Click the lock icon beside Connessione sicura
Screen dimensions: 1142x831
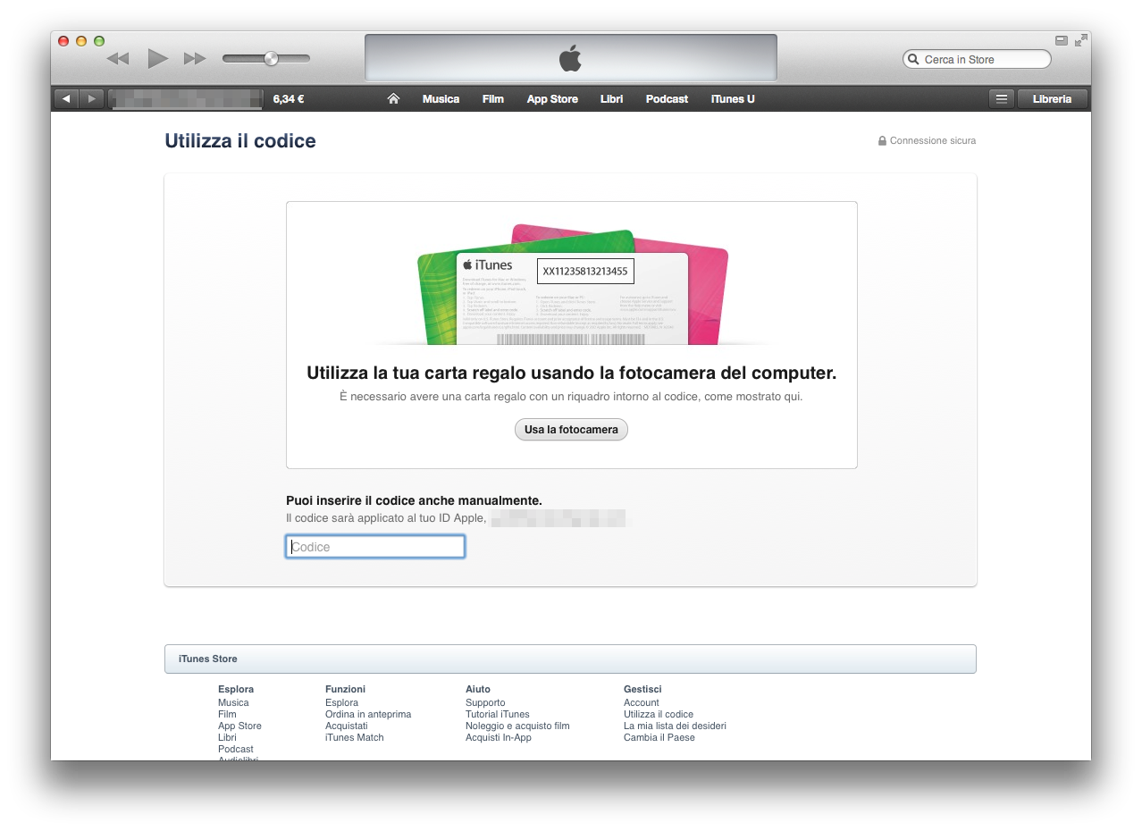[x=882, y=141]
